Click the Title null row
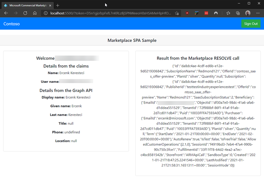 point(66,123)
